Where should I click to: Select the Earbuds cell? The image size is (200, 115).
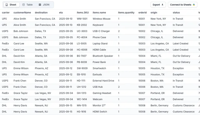coord(97,75)
